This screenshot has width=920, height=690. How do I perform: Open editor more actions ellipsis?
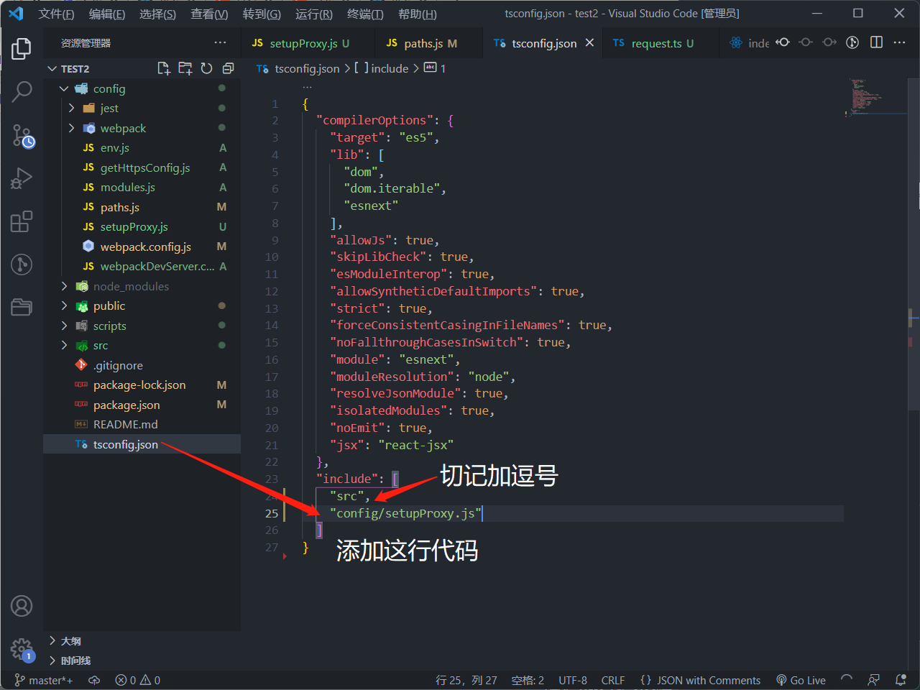click(899, 42)
